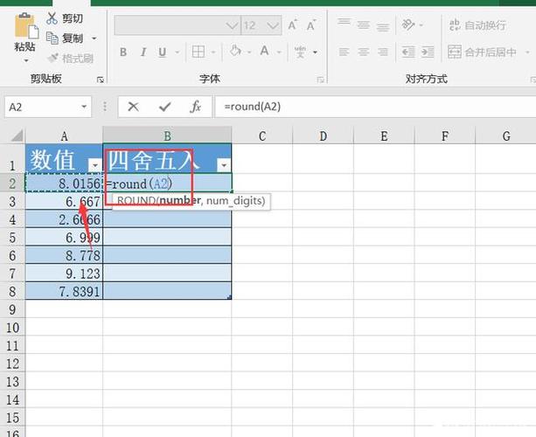Cancel the formula entry with X
536x437 pixels.
pyautogui.click(x=133, y=107)
